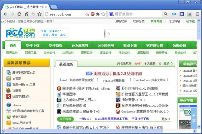The height and width of the screenshot is (134, 202).
Task: Click the page icon in the address bar
Action: (47, 14)
